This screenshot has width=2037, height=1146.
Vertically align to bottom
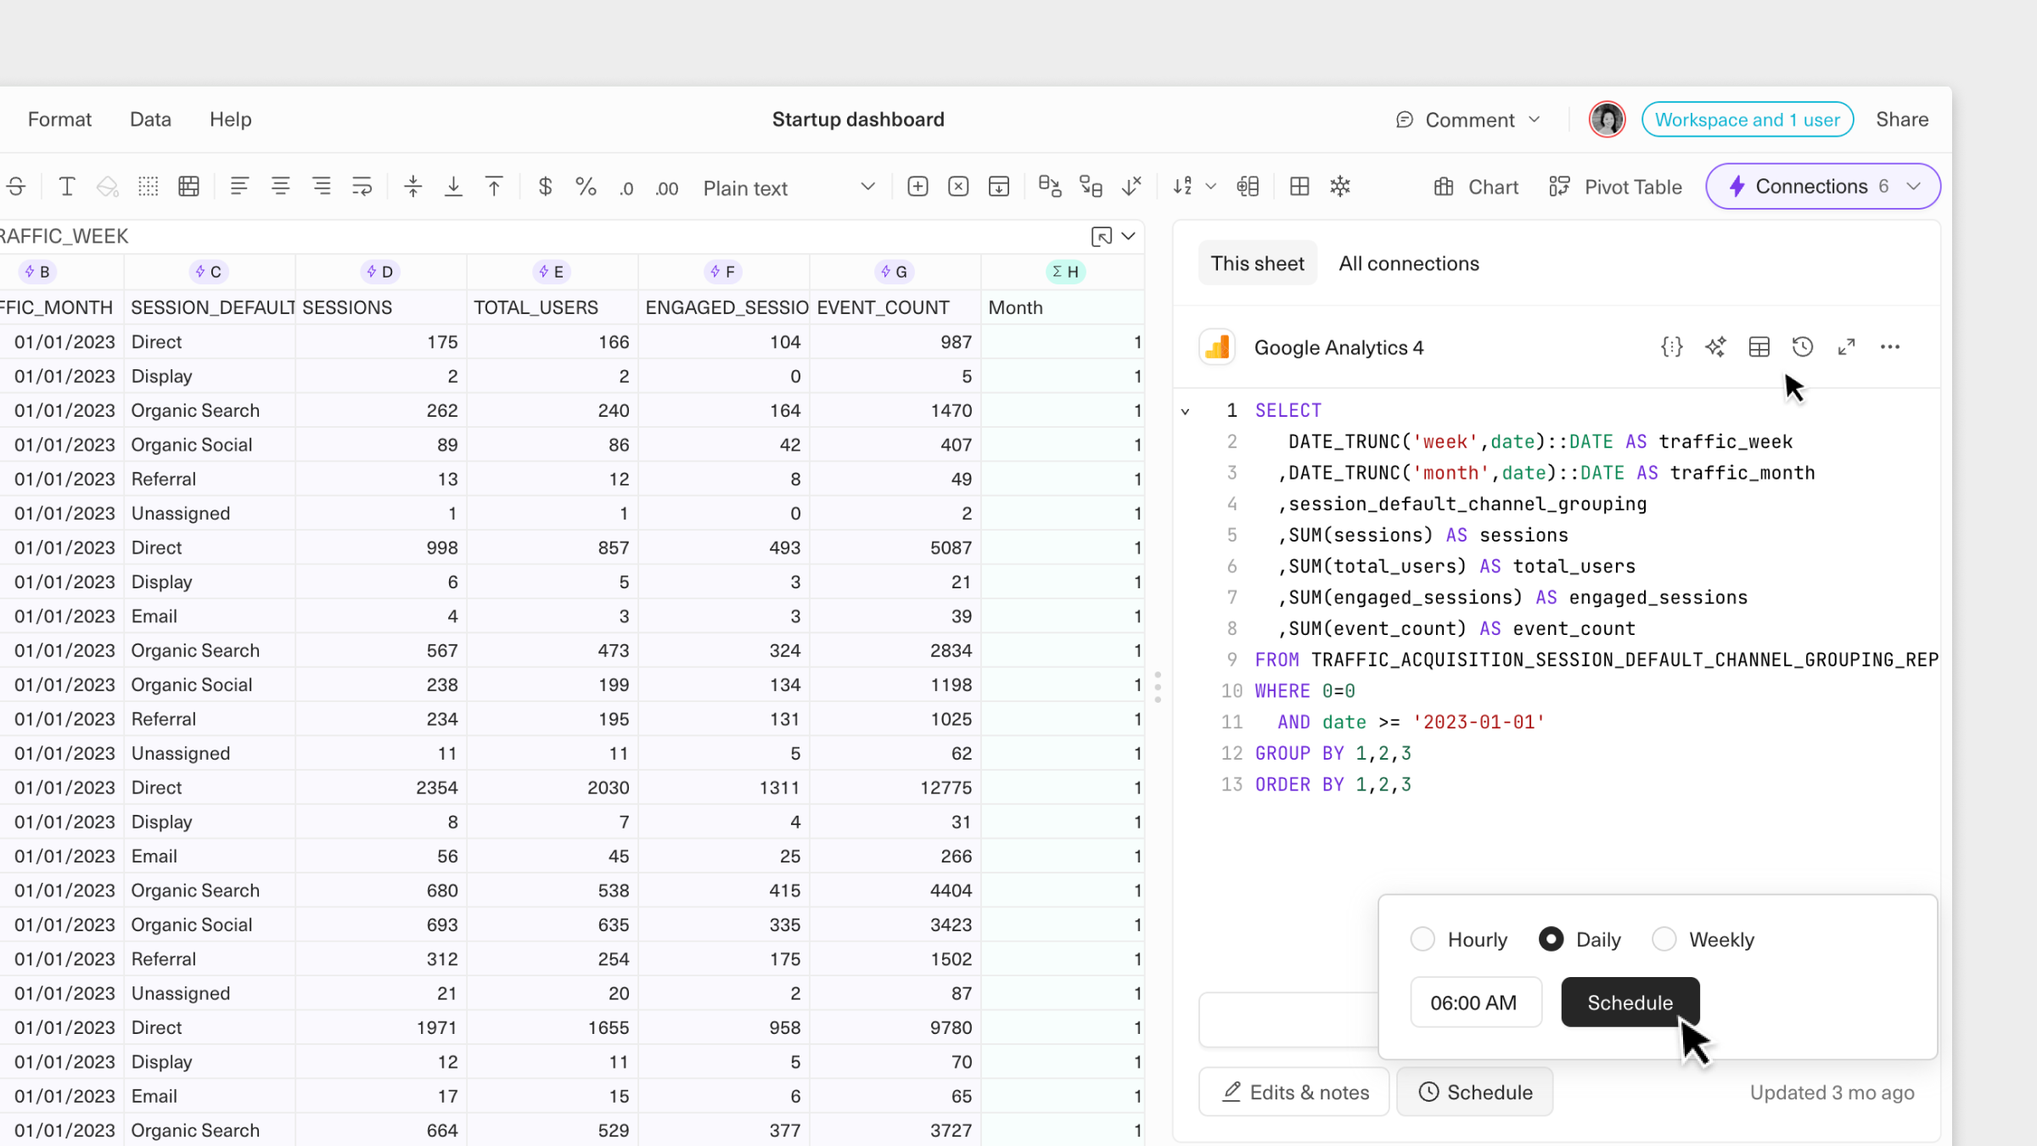454,187
